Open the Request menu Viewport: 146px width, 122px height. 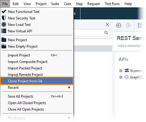pyautogui.click(x=94, y=4)
